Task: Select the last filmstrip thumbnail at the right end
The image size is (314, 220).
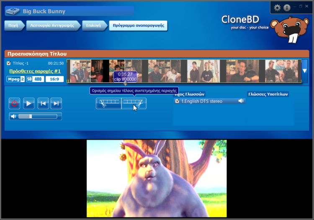Action: [281, 71]
